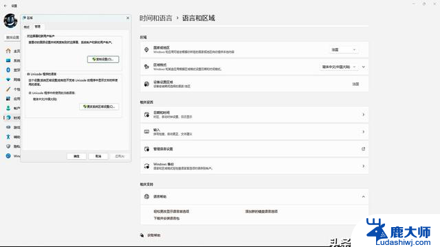
Task: Open the 区域格式 简体中文 dropdown
Action: [x=339, y=67]
